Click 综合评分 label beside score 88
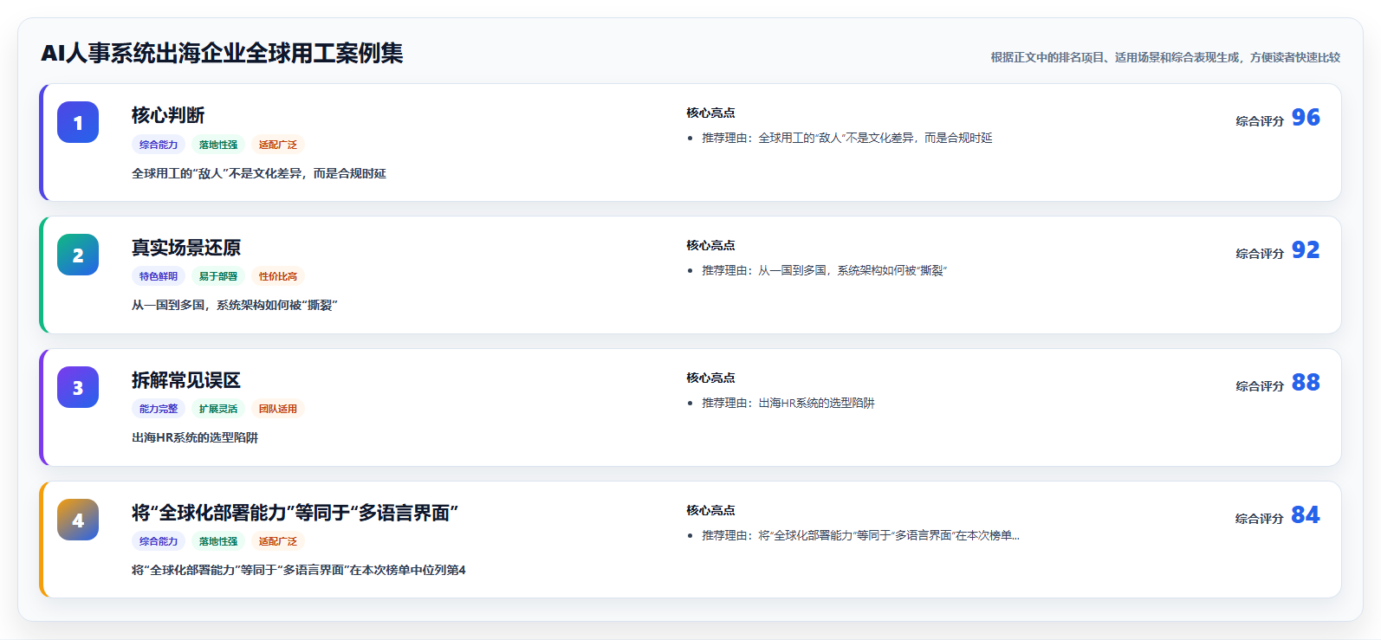 pos(1260,386)
